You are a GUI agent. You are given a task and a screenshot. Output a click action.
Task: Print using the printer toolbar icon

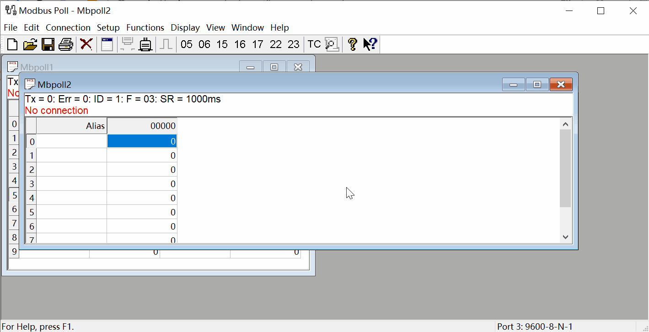(x=66, y=44)
